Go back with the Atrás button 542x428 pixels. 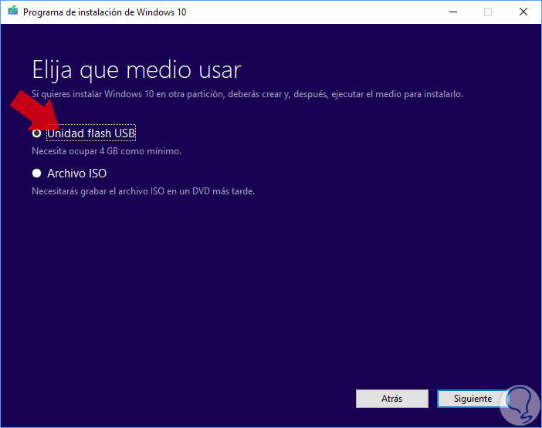(x=392, y=399)
